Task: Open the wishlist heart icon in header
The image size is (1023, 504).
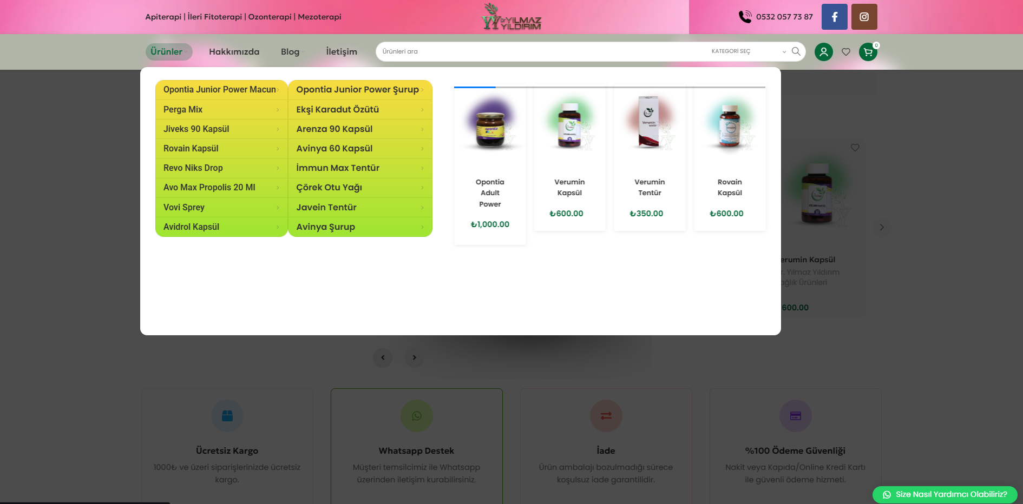Action: pyautogui.click(x=846, y=52)
